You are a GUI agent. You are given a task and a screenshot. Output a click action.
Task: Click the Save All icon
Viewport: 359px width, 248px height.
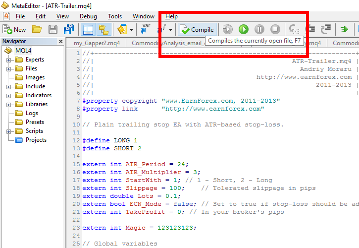[x=69, y=29]
